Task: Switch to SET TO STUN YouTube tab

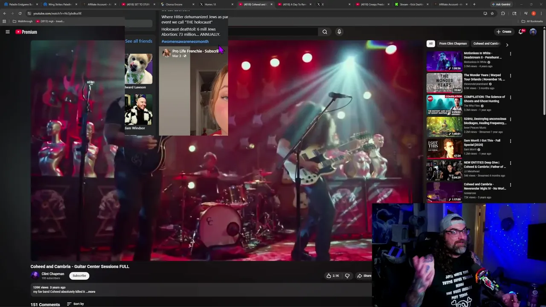Action: coord(138,4)
